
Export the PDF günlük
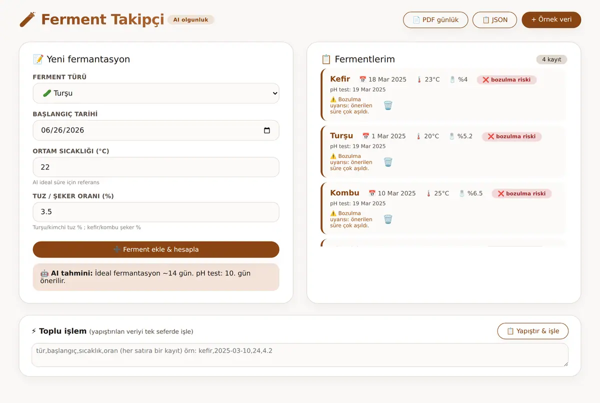pyautogui.click(x=435, y=20)
